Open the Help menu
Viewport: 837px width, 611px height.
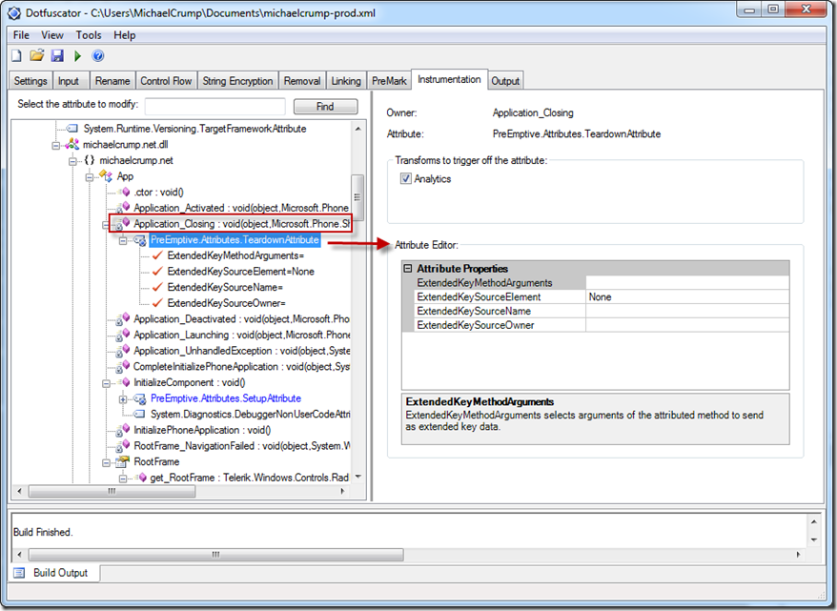[124, 35]
